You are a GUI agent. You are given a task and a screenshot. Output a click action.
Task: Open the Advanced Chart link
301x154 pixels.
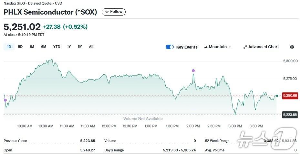[263, 47]
